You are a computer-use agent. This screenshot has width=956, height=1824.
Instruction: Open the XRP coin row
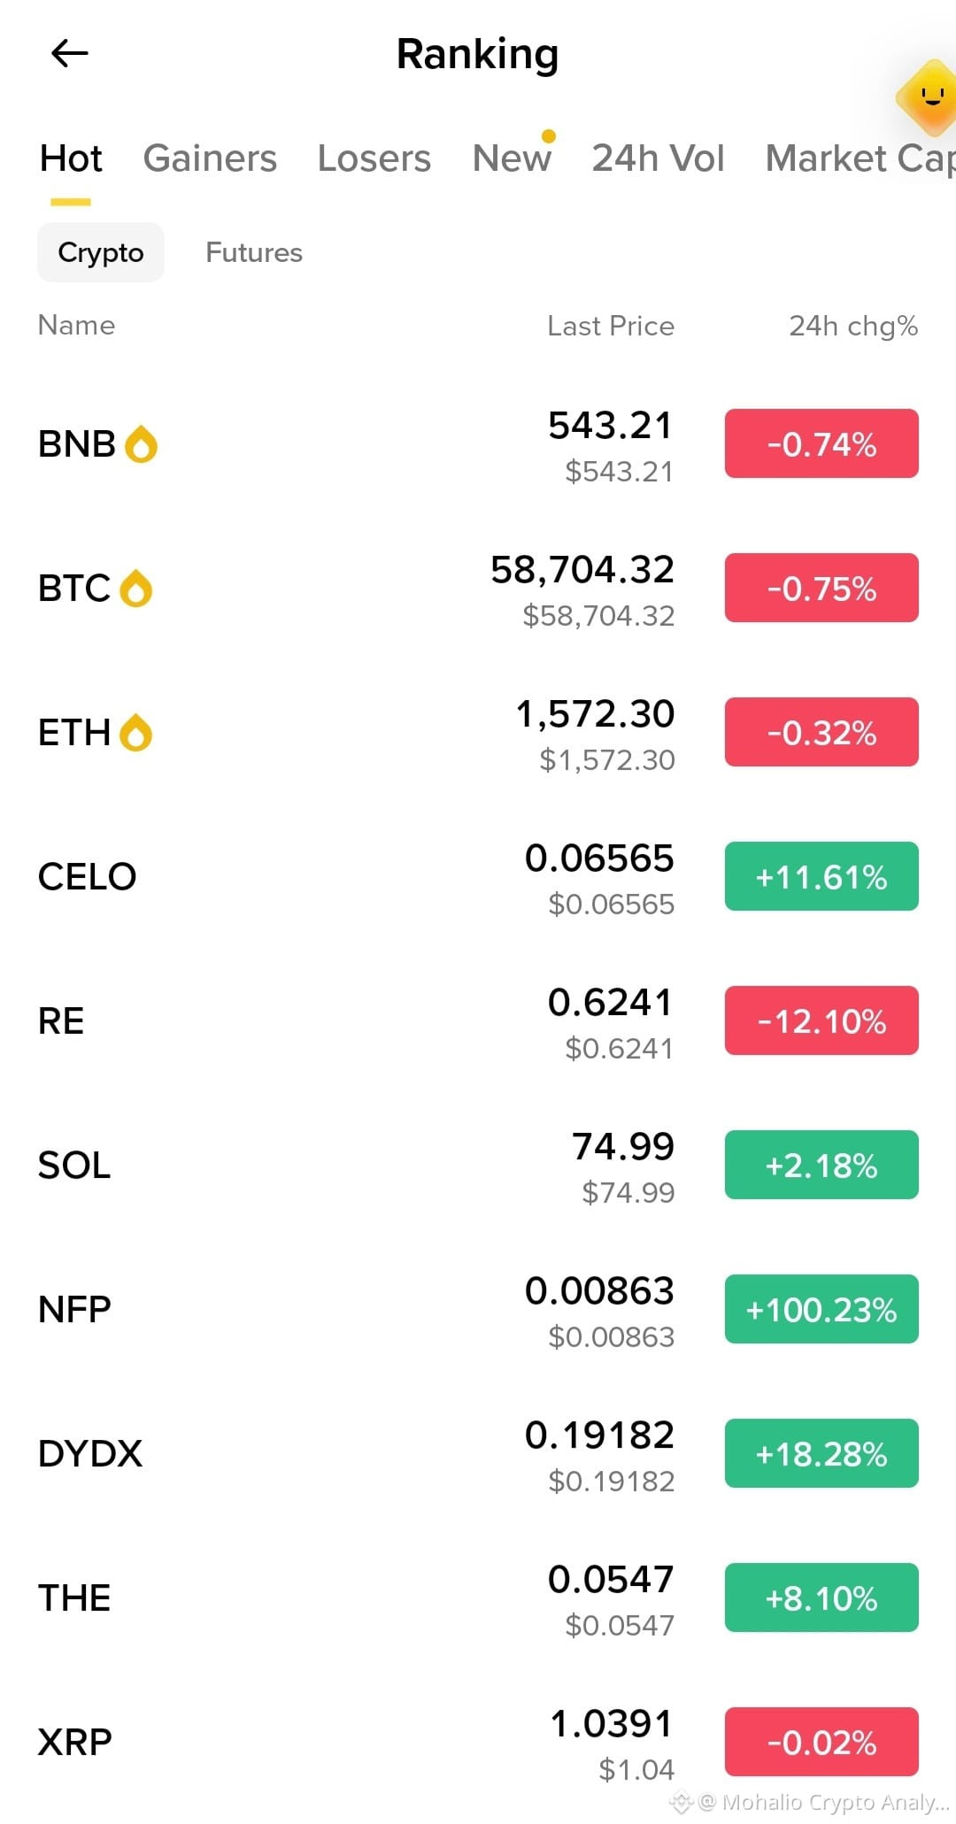(478, 1742)
